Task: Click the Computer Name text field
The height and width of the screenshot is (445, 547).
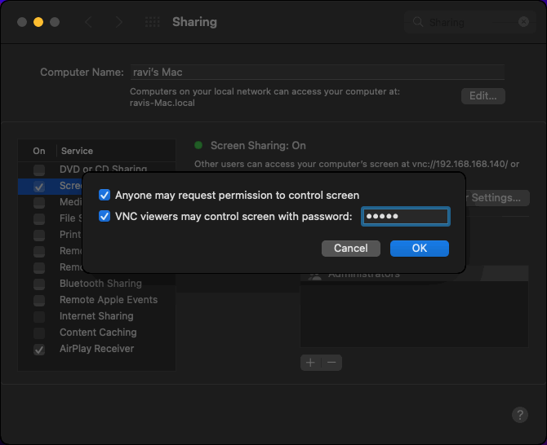Action: (x=318, y=72)
